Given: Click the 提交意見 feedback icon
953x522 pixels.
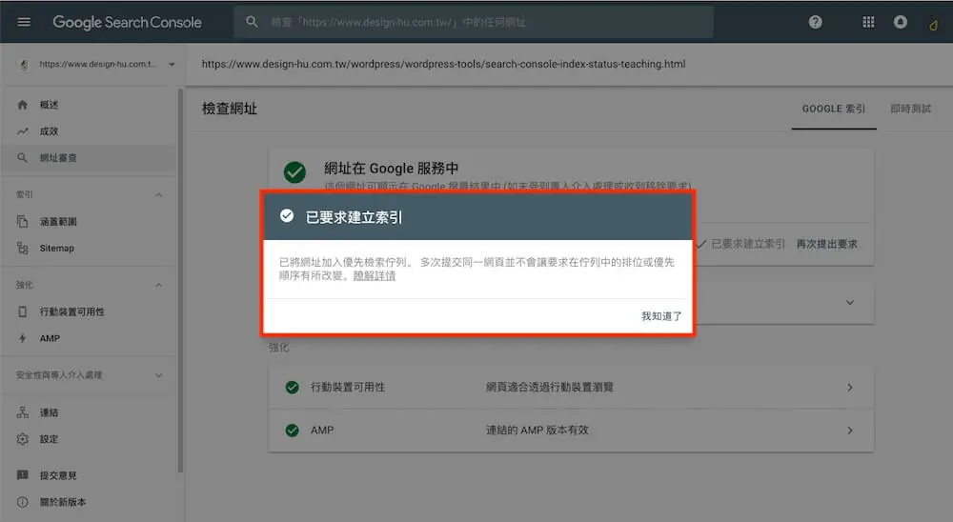Looking at the screenshot, I should pos(23,475).
